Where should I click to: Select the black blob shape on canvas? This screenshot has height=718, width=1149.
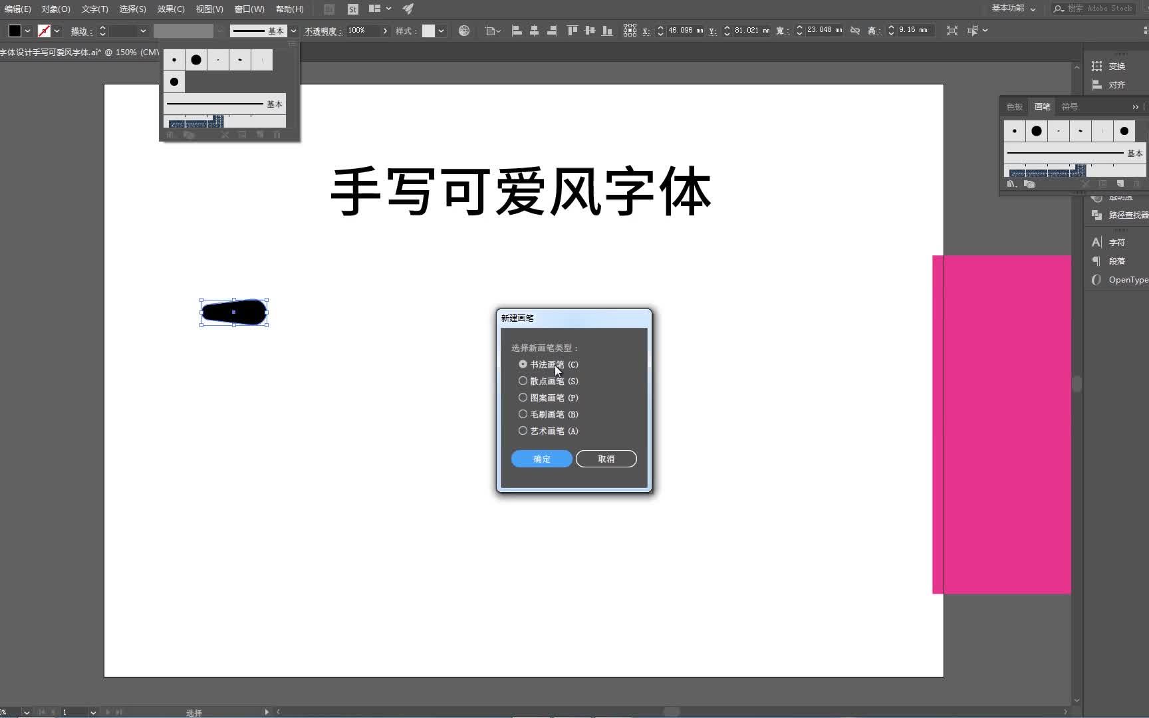click(x=234, y=312)
